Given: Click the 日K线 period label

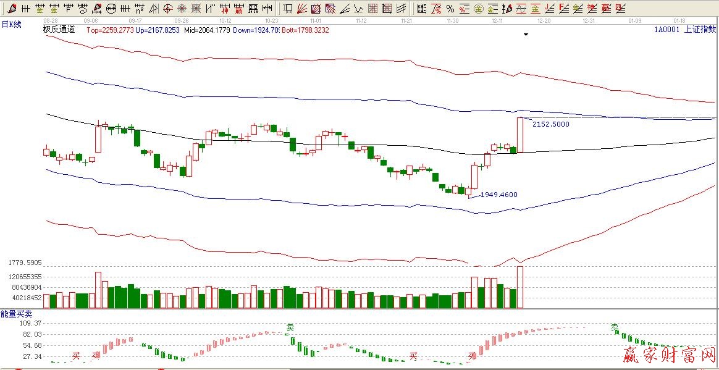Looking at the screenshot, I should click(11, 24).
